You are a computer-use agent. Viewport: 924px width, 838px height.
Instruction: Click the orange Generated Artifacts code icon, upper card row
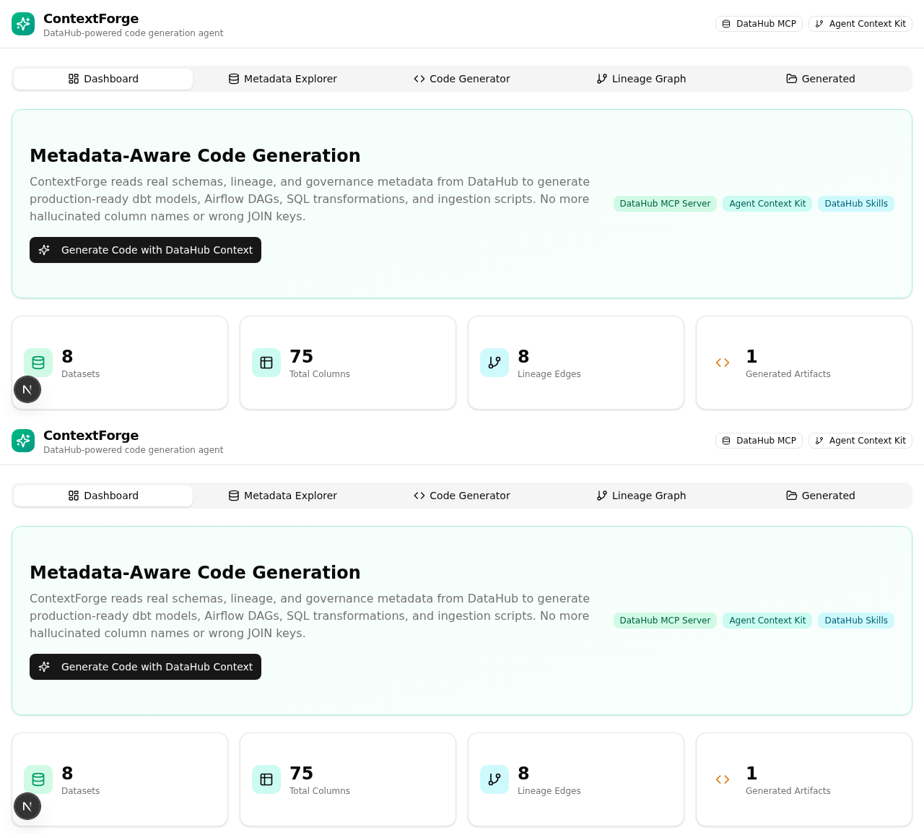(723, 363)
